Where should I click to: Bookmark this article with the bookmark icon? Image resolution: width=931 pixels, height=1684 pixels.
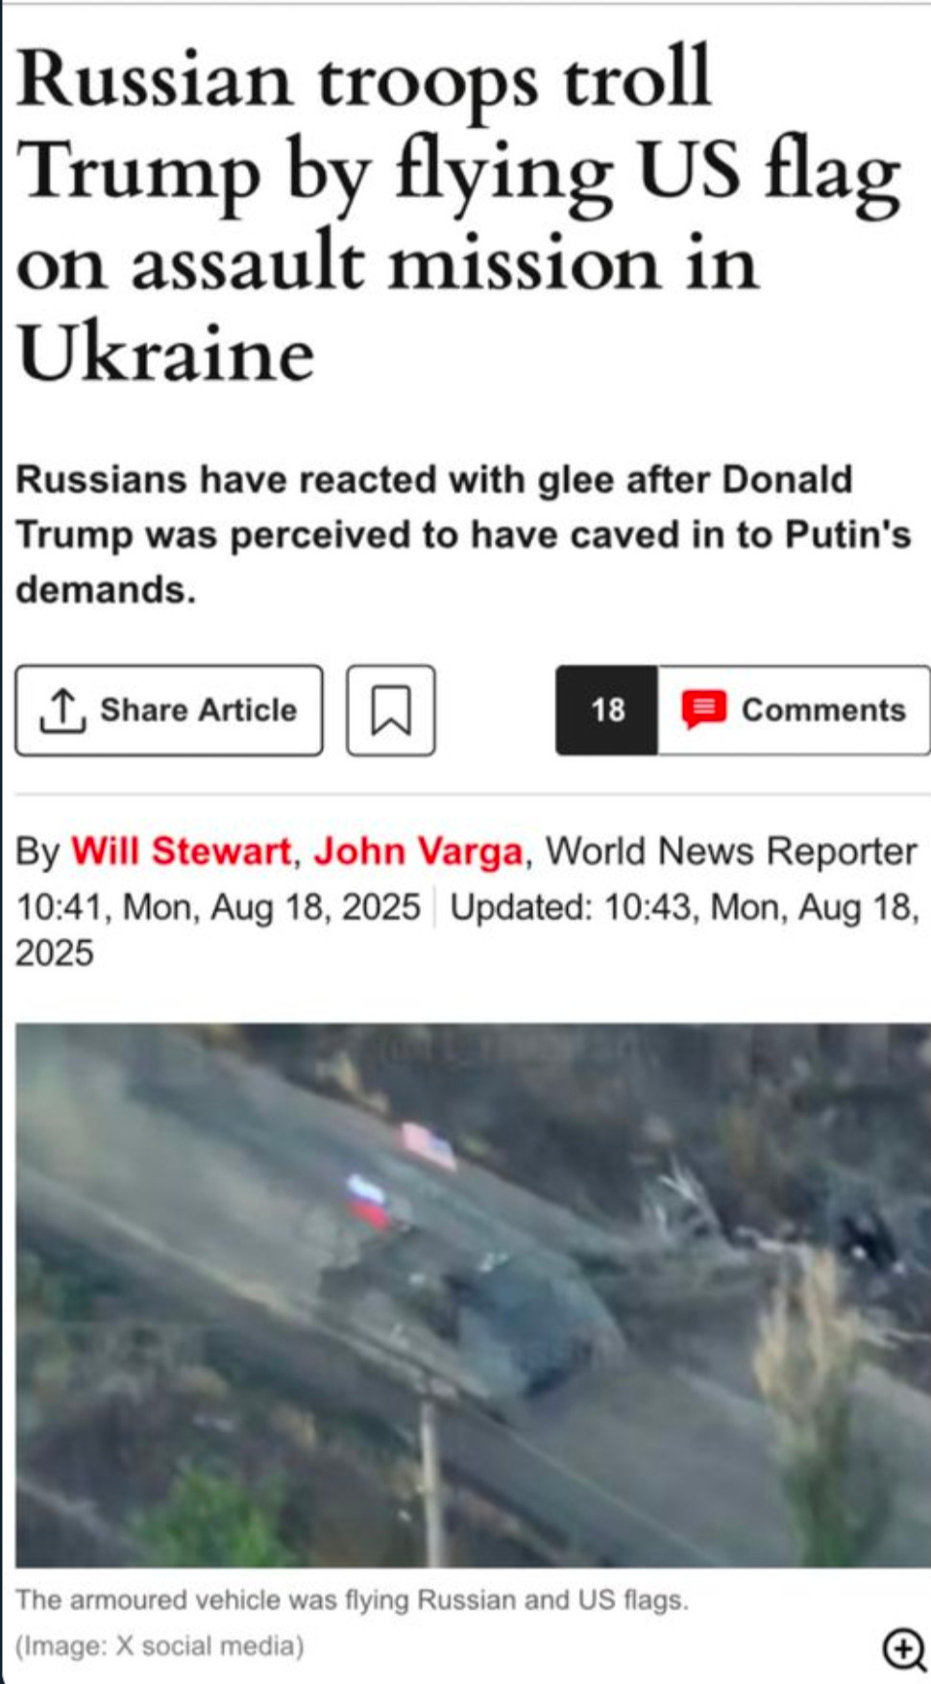[x=391, y=710]
